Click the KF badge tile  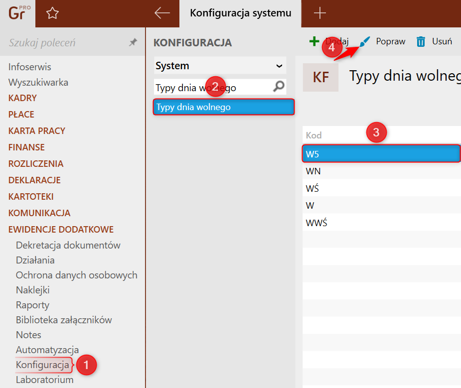point(320,77)
